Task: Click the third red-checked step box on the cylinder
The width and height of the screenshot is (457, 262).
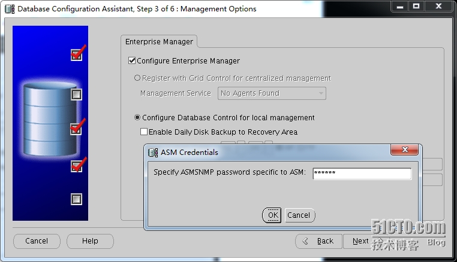Action: pyautogui.click(x=76, y=129)
